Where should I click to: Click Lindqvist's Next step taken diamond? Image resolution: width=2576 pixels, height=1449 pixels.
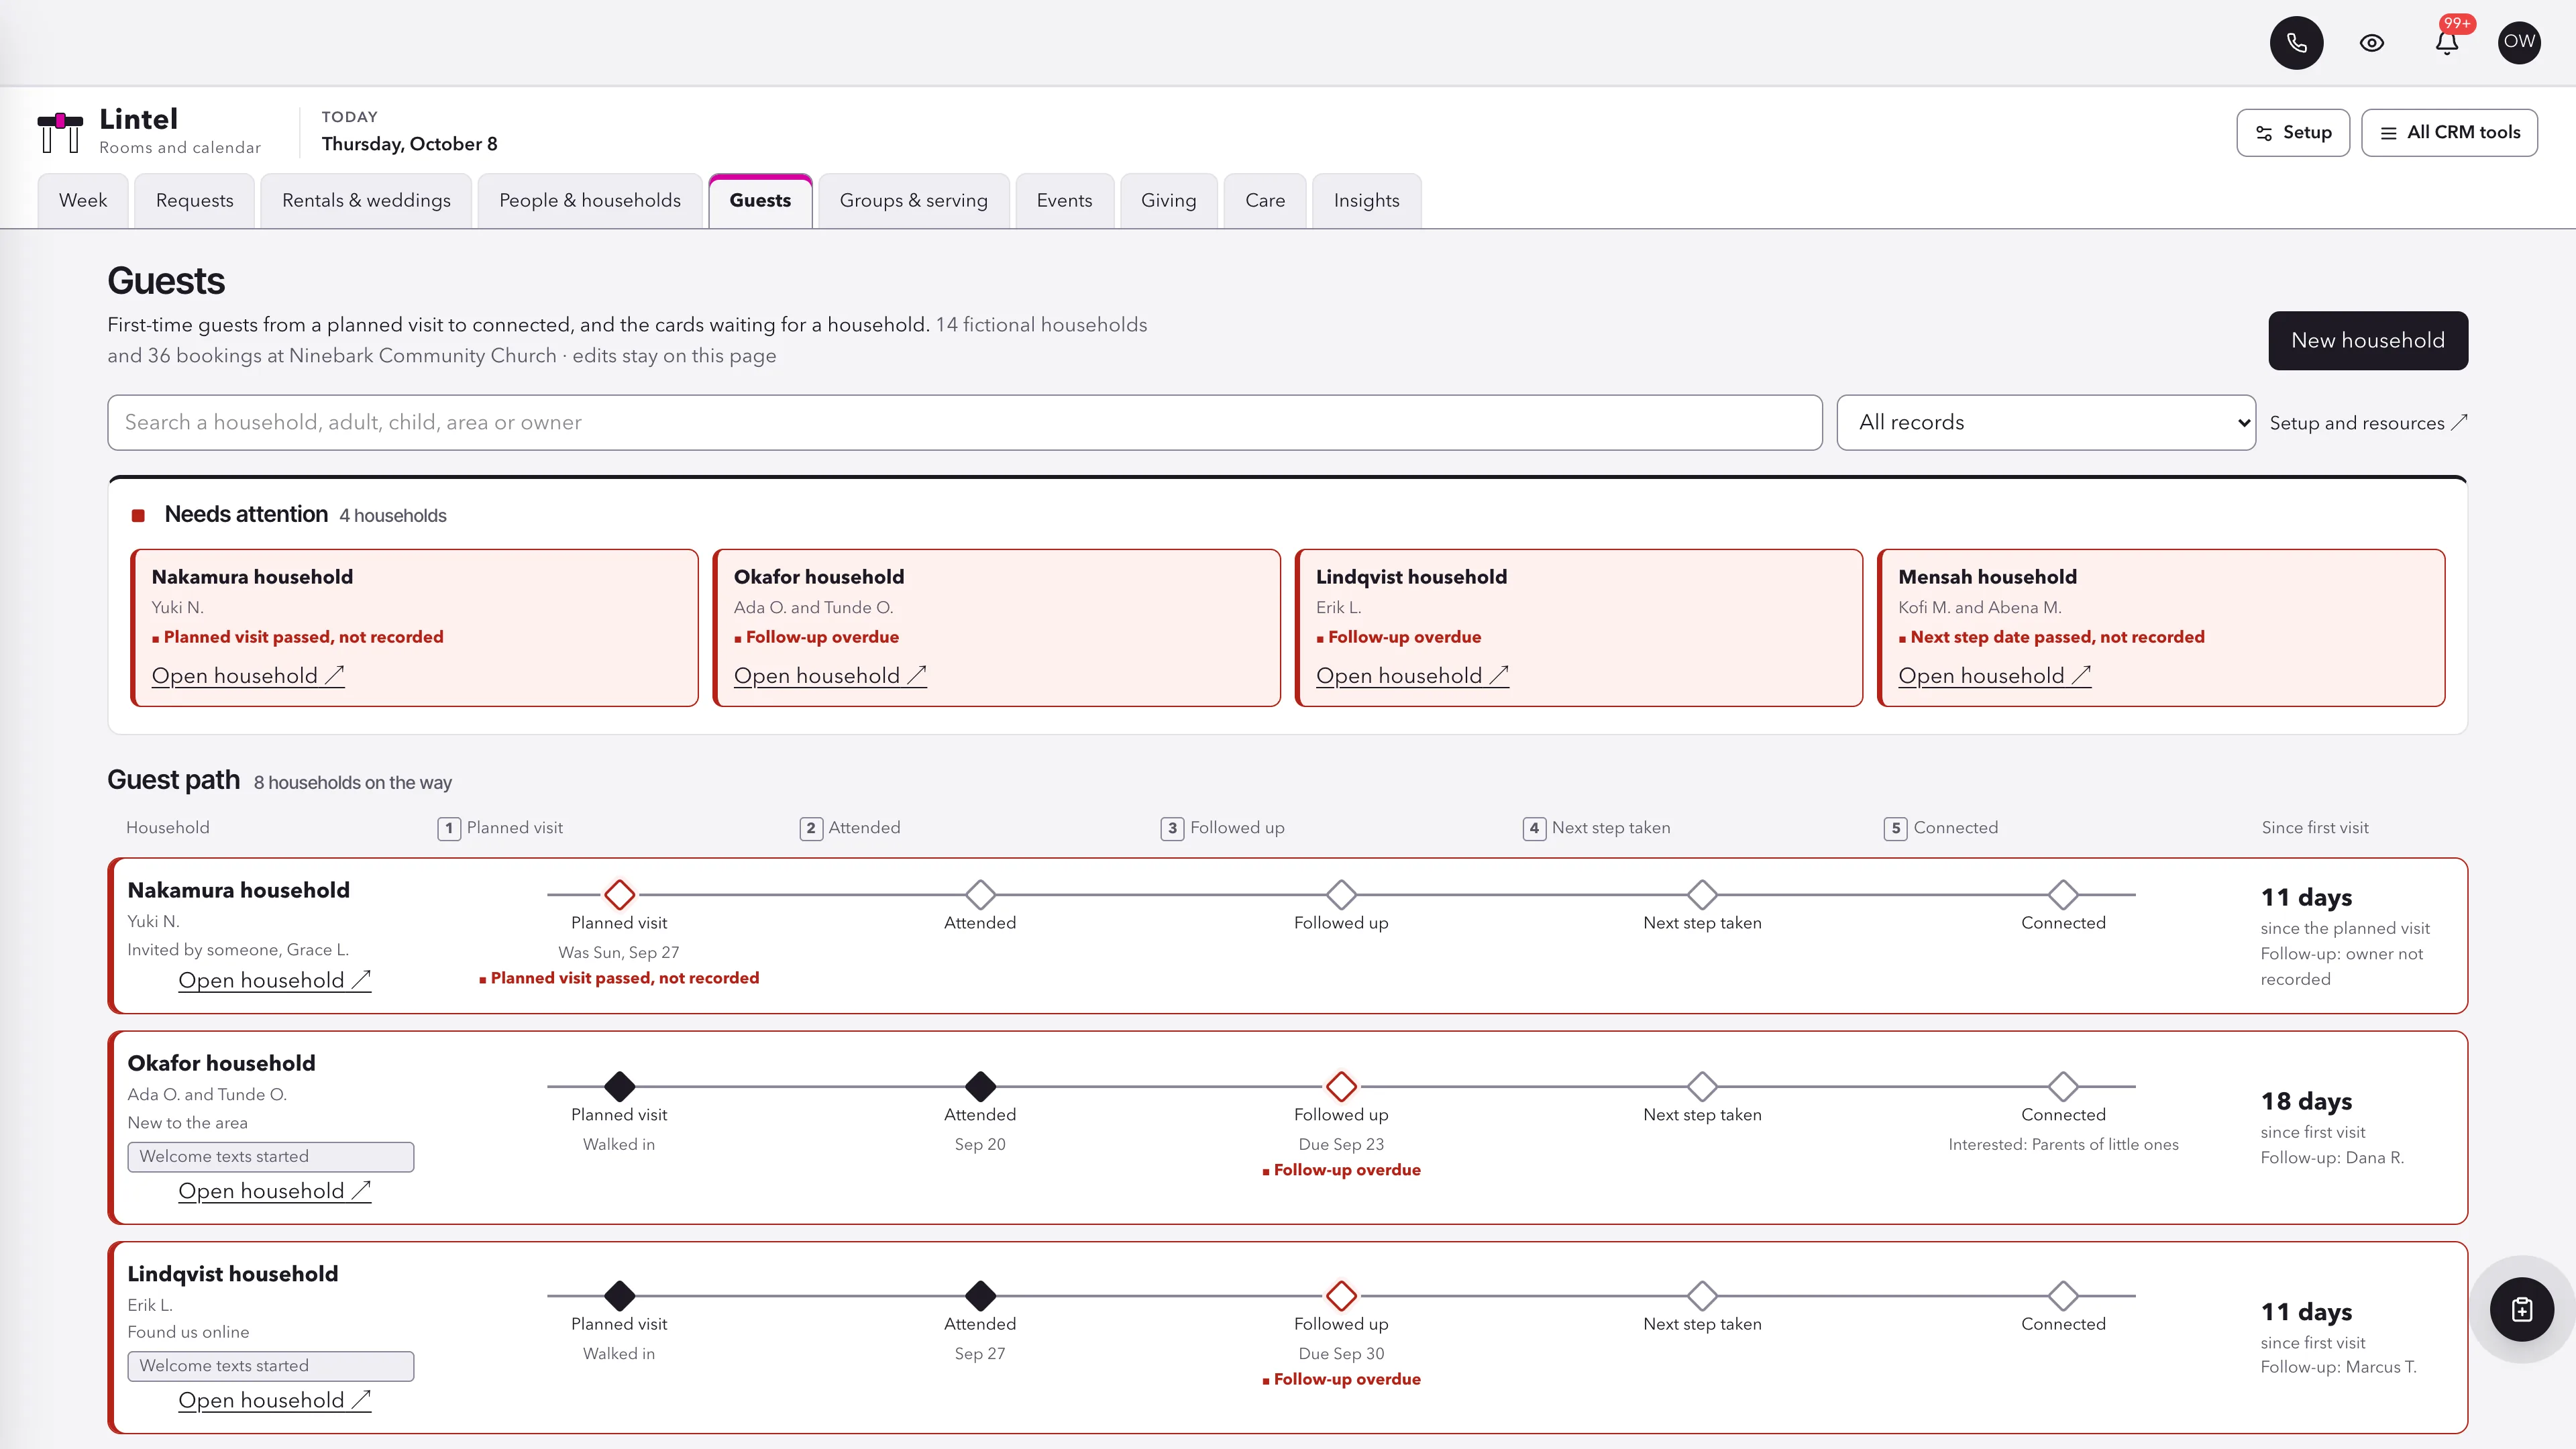pos(1702,1295)
